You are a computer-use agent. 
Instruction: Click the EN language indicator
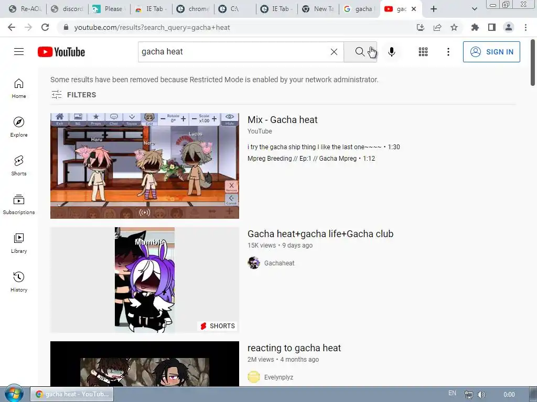pos(453,394)
